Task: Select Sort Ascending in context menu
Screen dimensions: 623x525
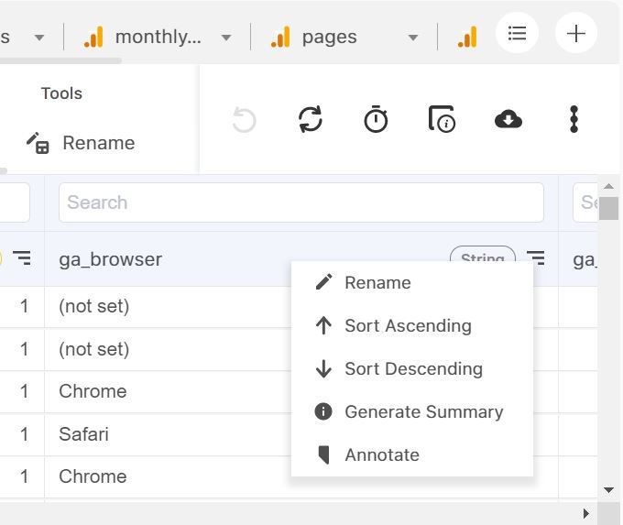Action: tap(412, 325)
